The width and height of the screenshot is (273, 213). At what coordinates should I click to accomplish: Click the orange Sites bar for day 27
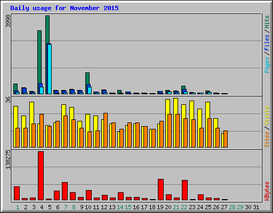(x=226, y=139)
